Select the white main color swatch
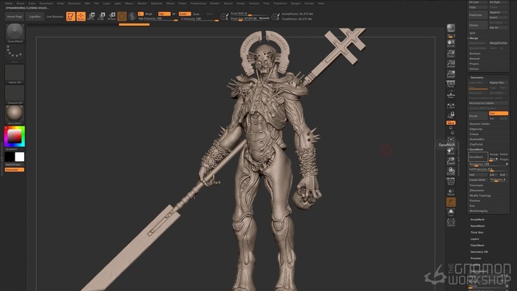517x291 pixels. 20,157
